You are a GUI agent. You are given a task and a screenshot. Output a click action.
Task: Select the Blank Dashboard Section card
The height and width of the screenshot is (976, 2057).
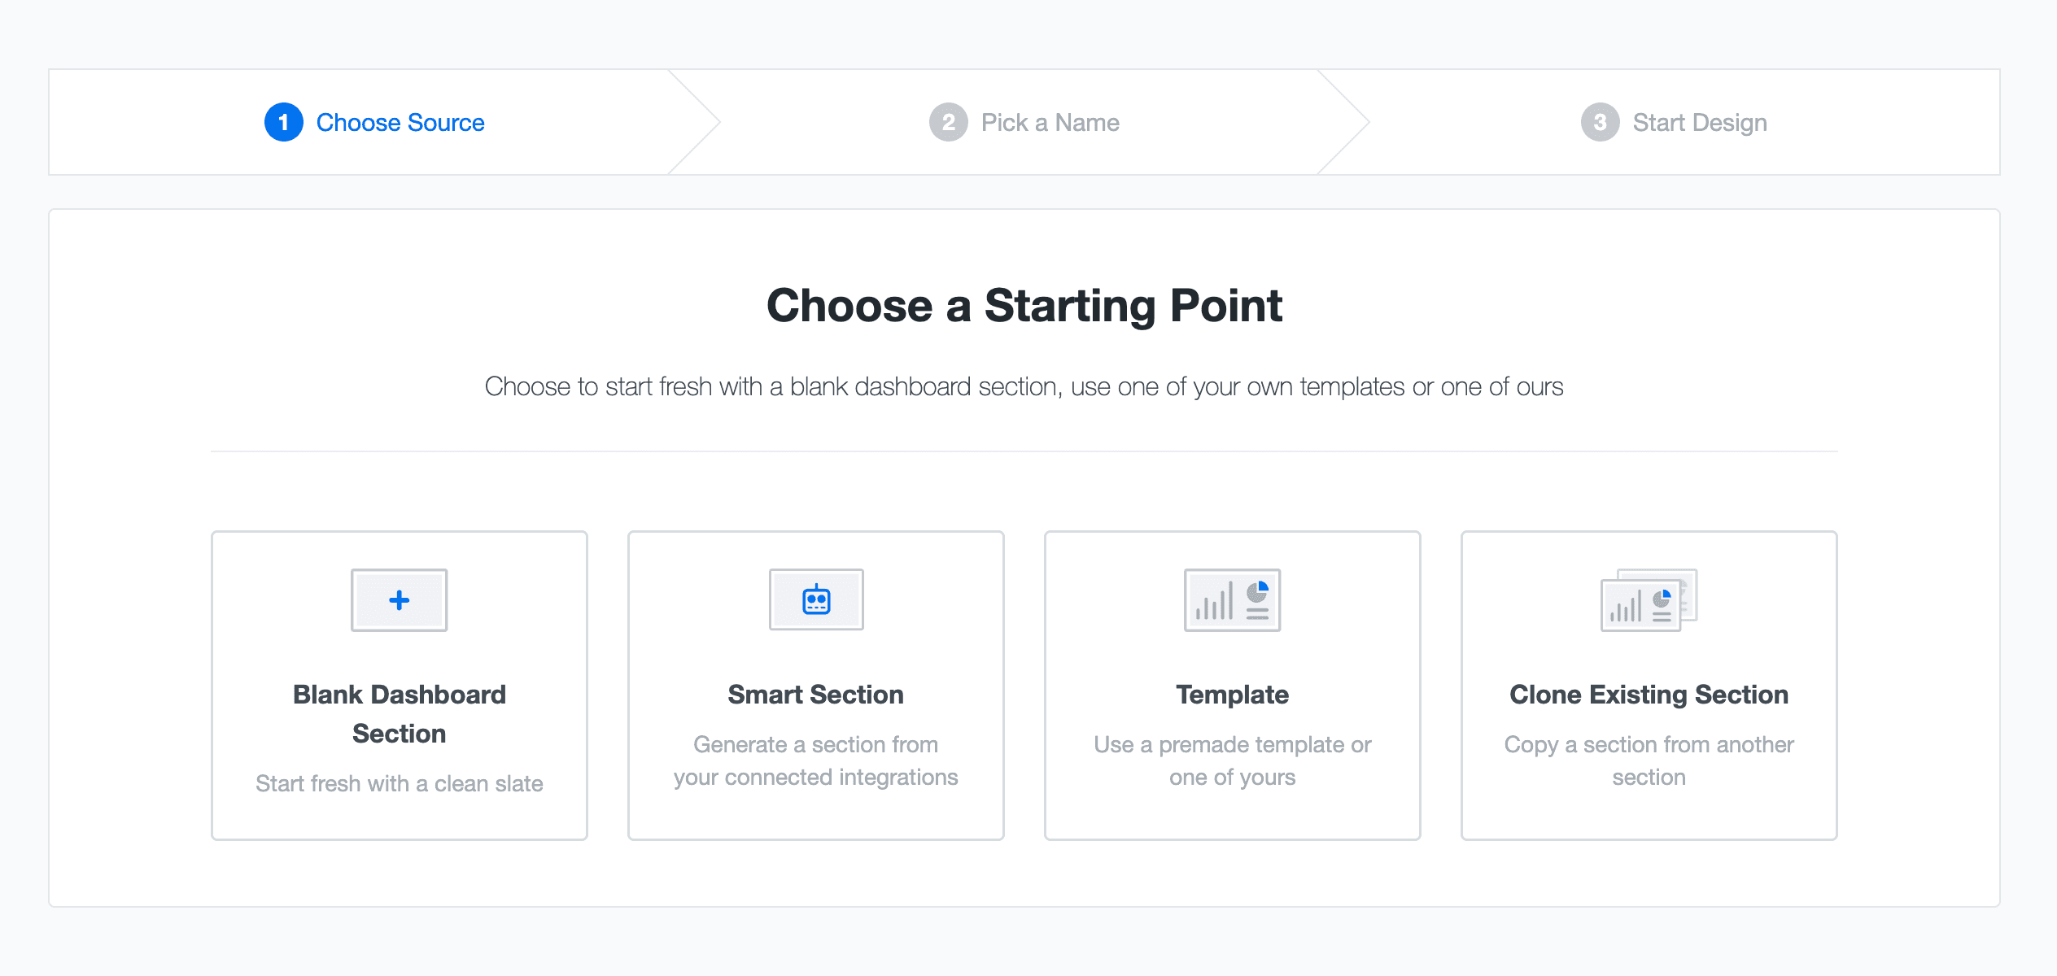coord(399,686)
